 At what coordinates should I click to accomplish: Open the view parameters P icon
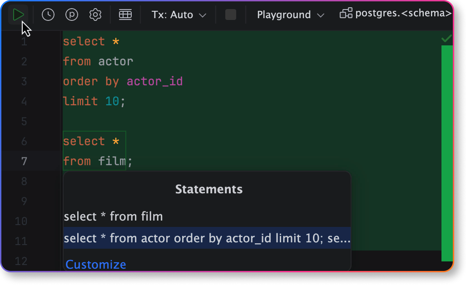coord(72,15)
